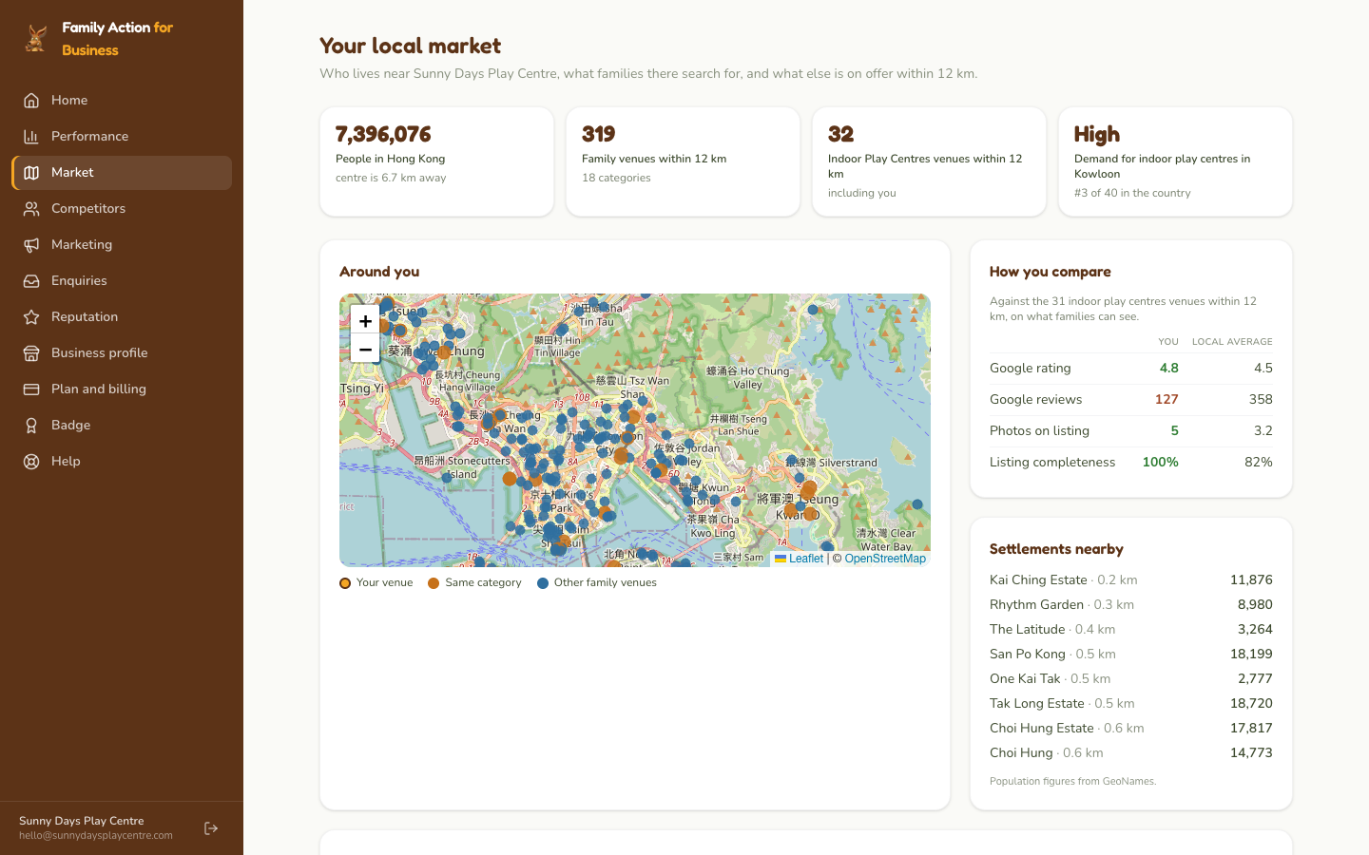Viewport: 1369px width, 855px height.
Task: Click the Listing completeness 100% value
Action: tap(1161, 463)
